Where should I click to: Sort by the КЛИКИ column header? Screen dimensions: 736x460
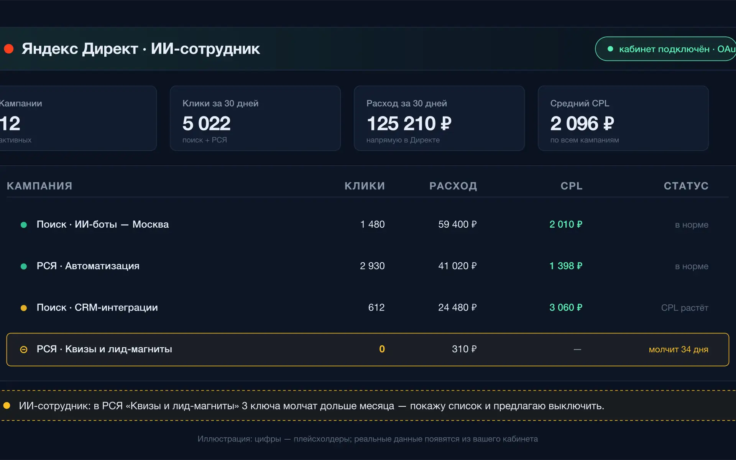click(x=365, y=186)
